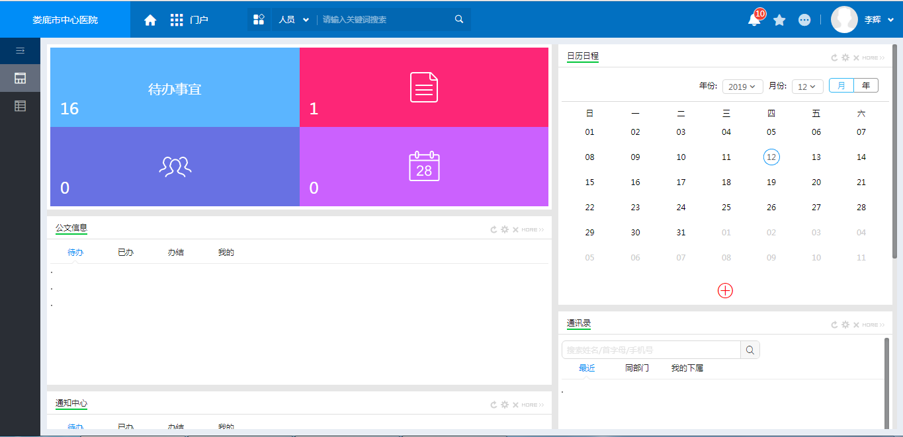The image size is (903, 437).
Task: Open settings gear of 日历日程 panel
Action: click(x=845, y=58)
